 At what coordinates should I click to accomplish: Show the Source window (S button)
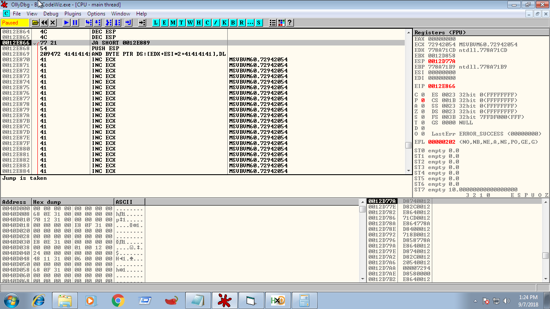click(x=259, y=23)
